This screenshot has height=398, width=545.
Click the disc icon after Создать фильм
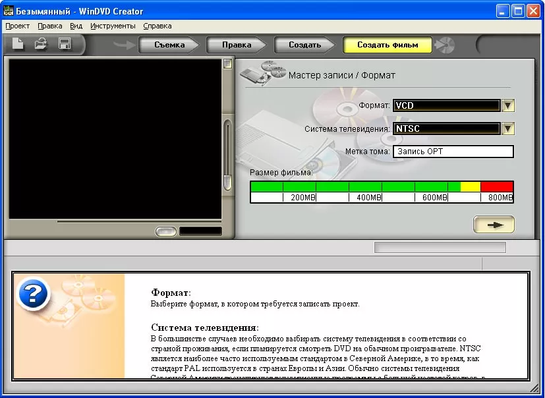click(446, 45)
